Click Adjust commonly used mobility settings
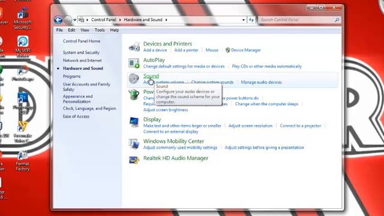The image size is (384, 216). tap(180, 148)
